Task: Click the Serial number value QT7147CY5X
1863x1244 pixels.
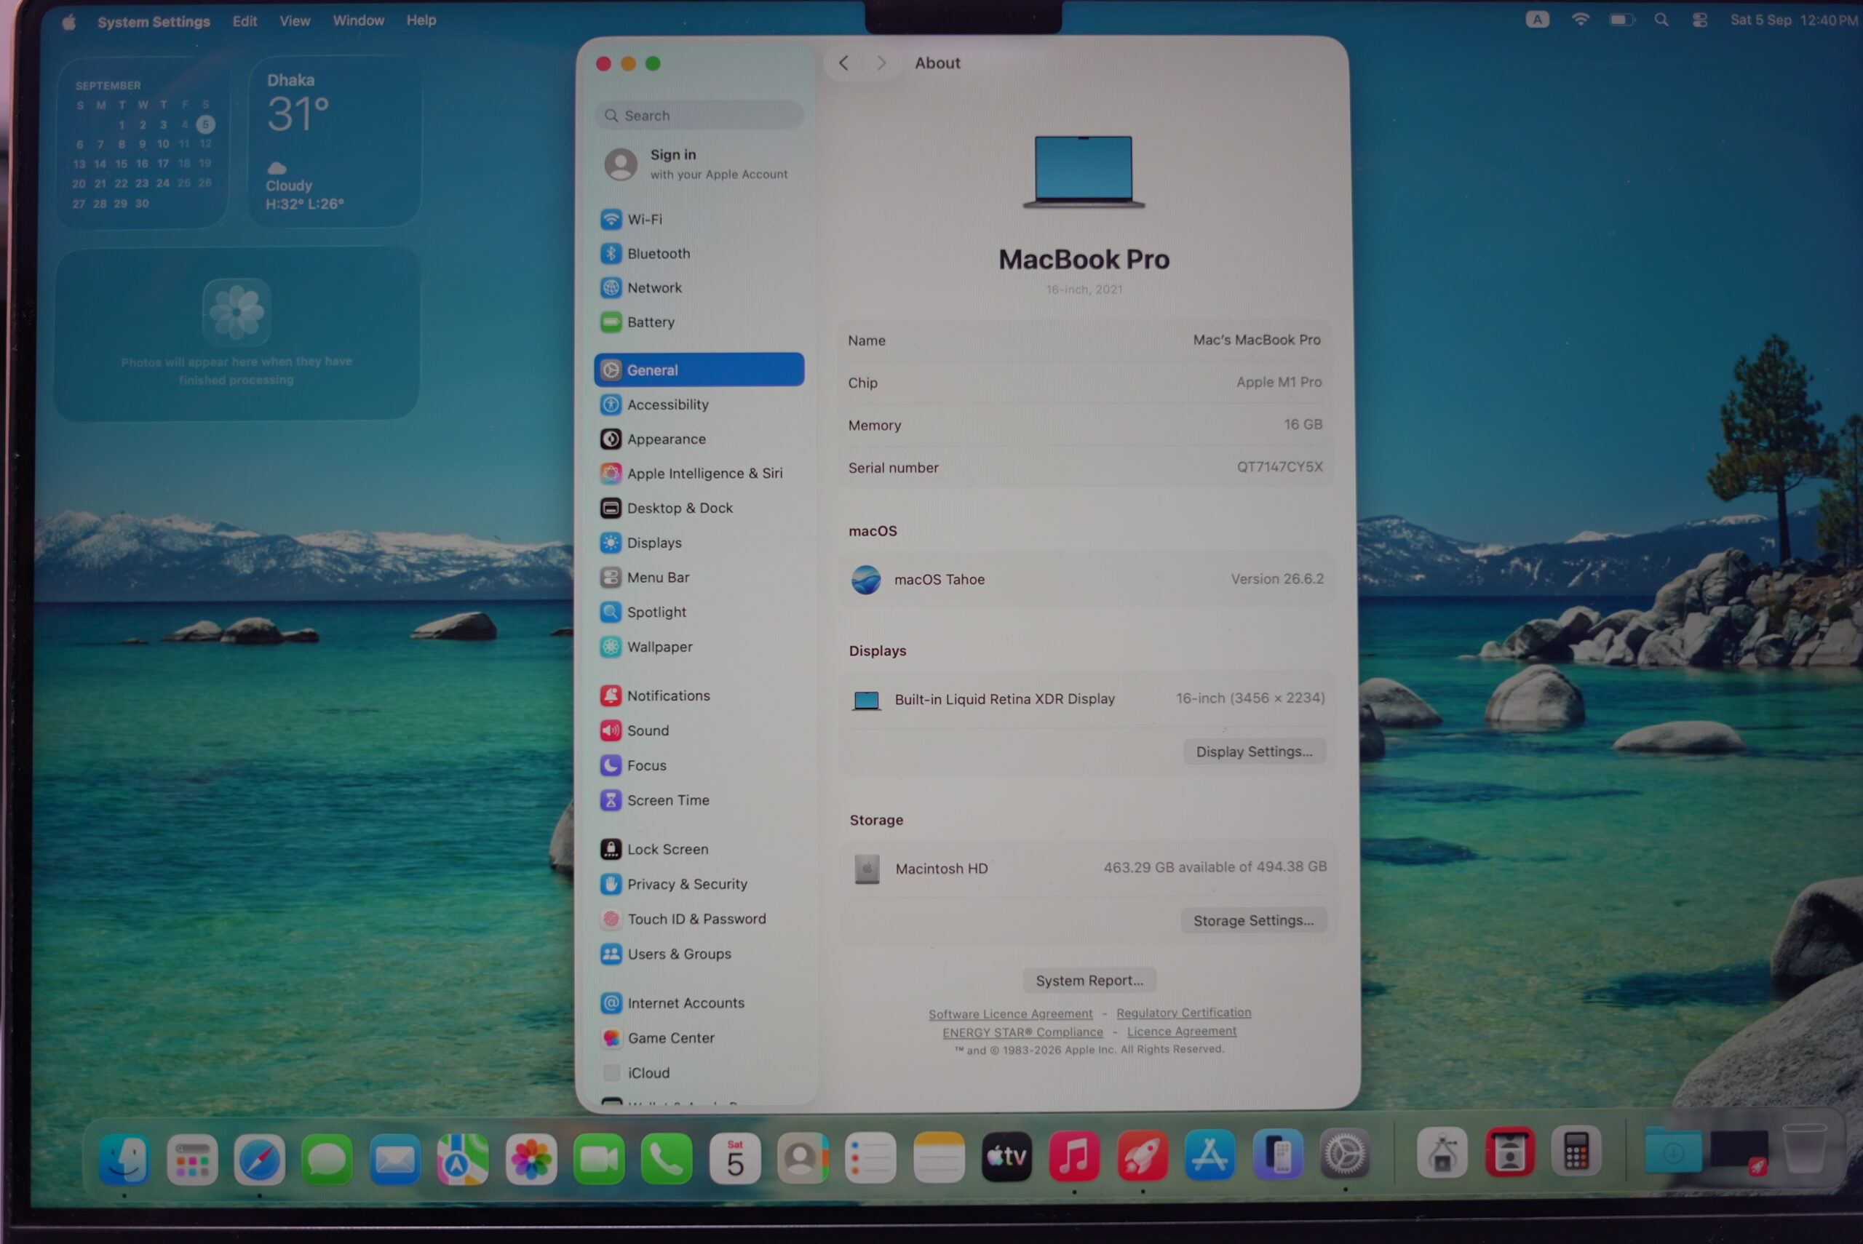Action: pyautogui.click(x=1280, y=466)
